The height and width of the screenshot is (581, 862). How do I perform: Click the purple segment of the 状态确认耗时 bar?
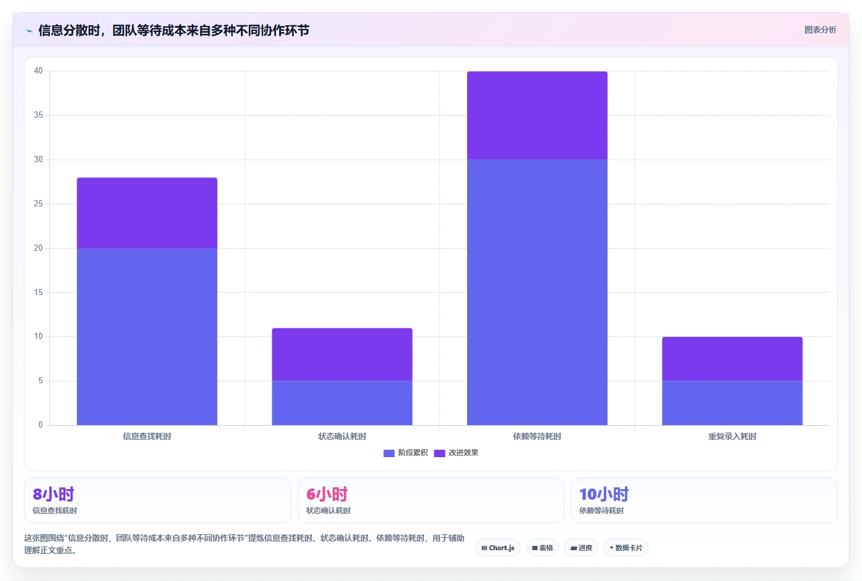point(342,354)
